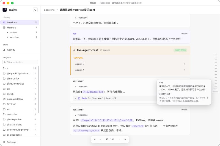Open the Memory library item
The image size is (220, 146).
point(20,27)
